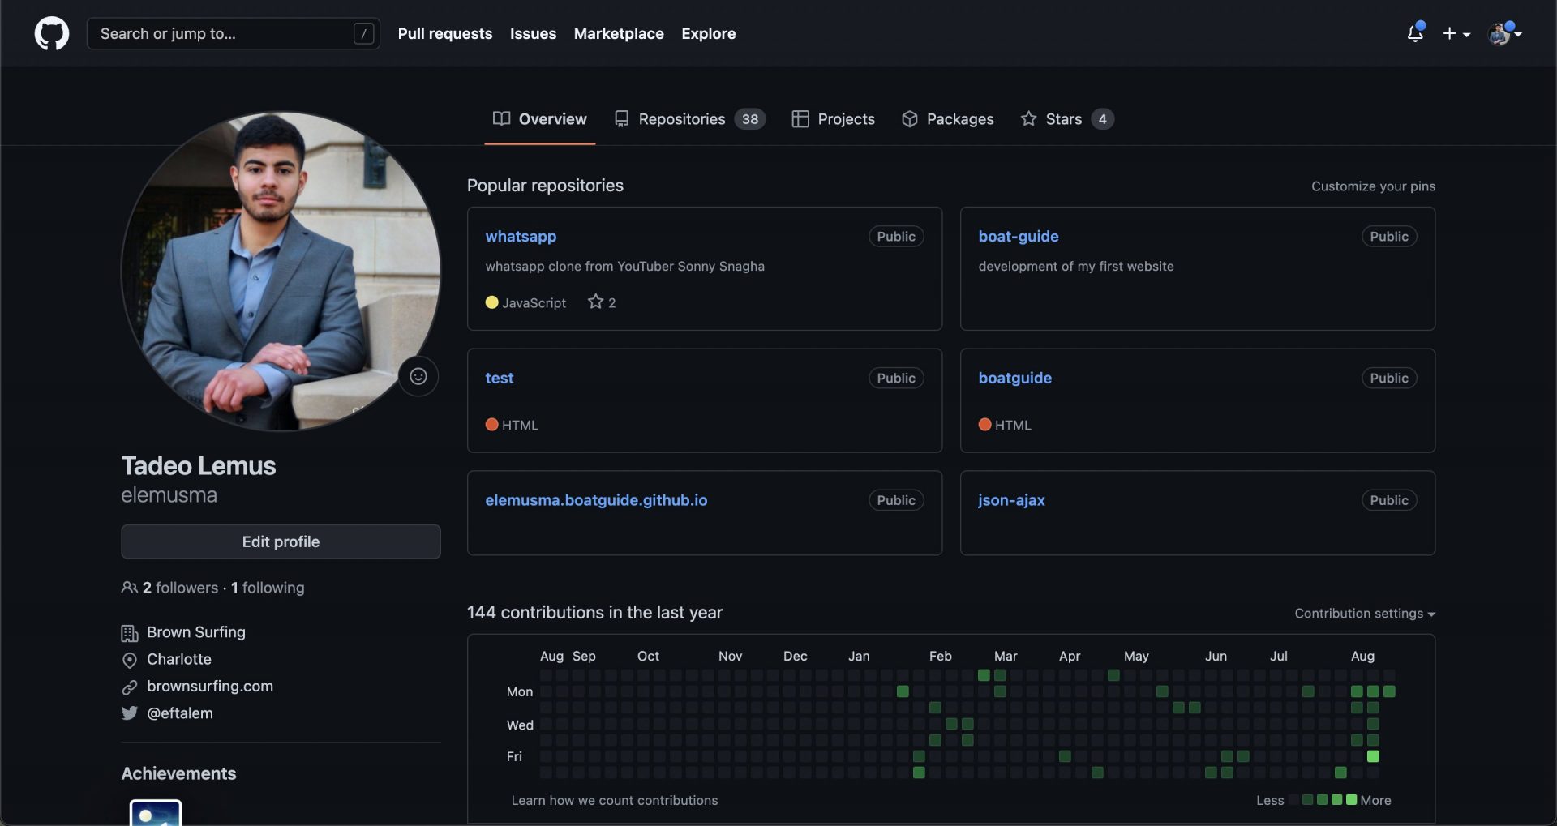Click the Stars tab star icon
The height and width of the screenshot is (826, 1557).
(1028, 119)
